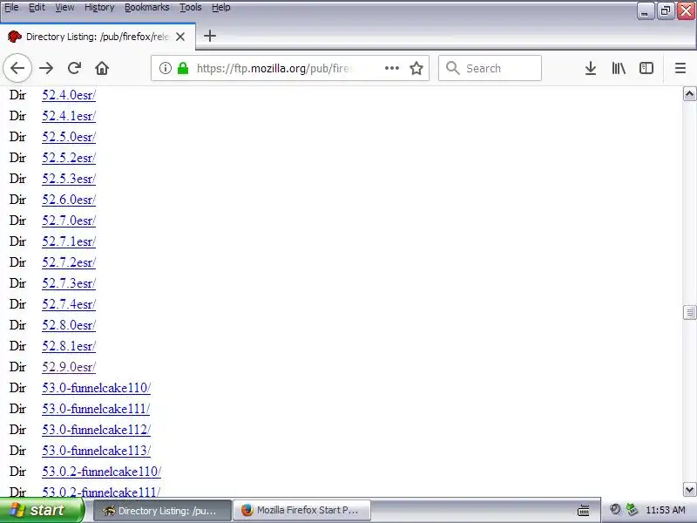Open the 53.0-funnelcake110/ link

tap(96, 387)
